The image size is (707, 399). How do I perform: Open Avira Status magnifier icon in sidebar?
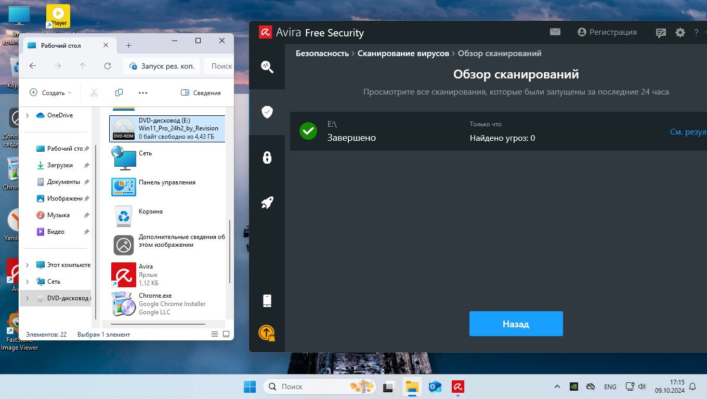tap(267, 66)
